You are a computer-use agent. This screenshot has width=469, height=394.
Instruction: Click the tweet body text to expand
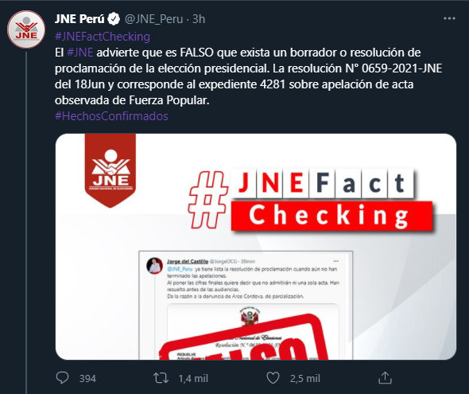[248, 76]
